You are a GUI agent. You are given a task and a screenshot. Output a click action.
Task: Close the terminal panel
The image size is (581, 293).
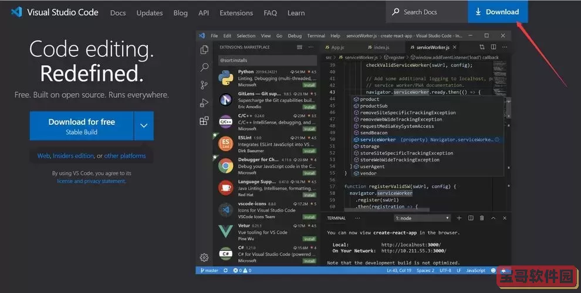pos(505,218)
